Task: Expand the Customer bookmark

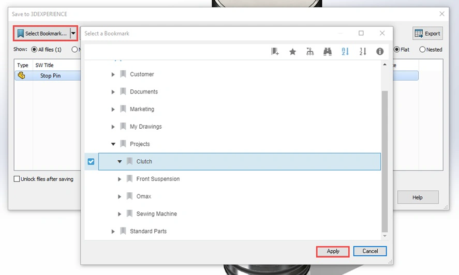Action: pos(113,74)
